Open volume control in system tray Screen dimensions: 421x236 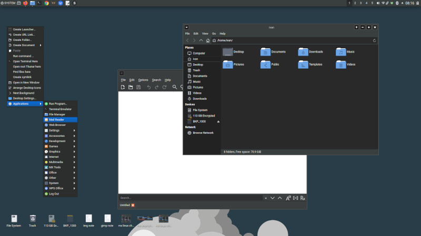pos(378,3)
